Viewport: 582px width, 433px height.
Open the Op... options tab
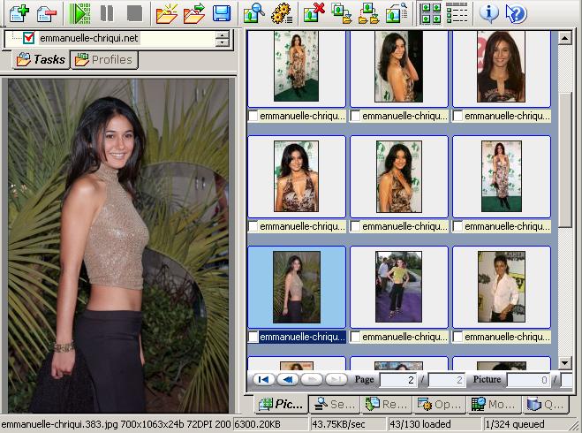[x=439, y=404]
